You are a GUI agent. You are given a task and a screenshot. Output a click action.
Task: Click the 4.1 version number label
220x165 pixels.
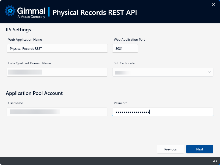click(x=215, y=161)
